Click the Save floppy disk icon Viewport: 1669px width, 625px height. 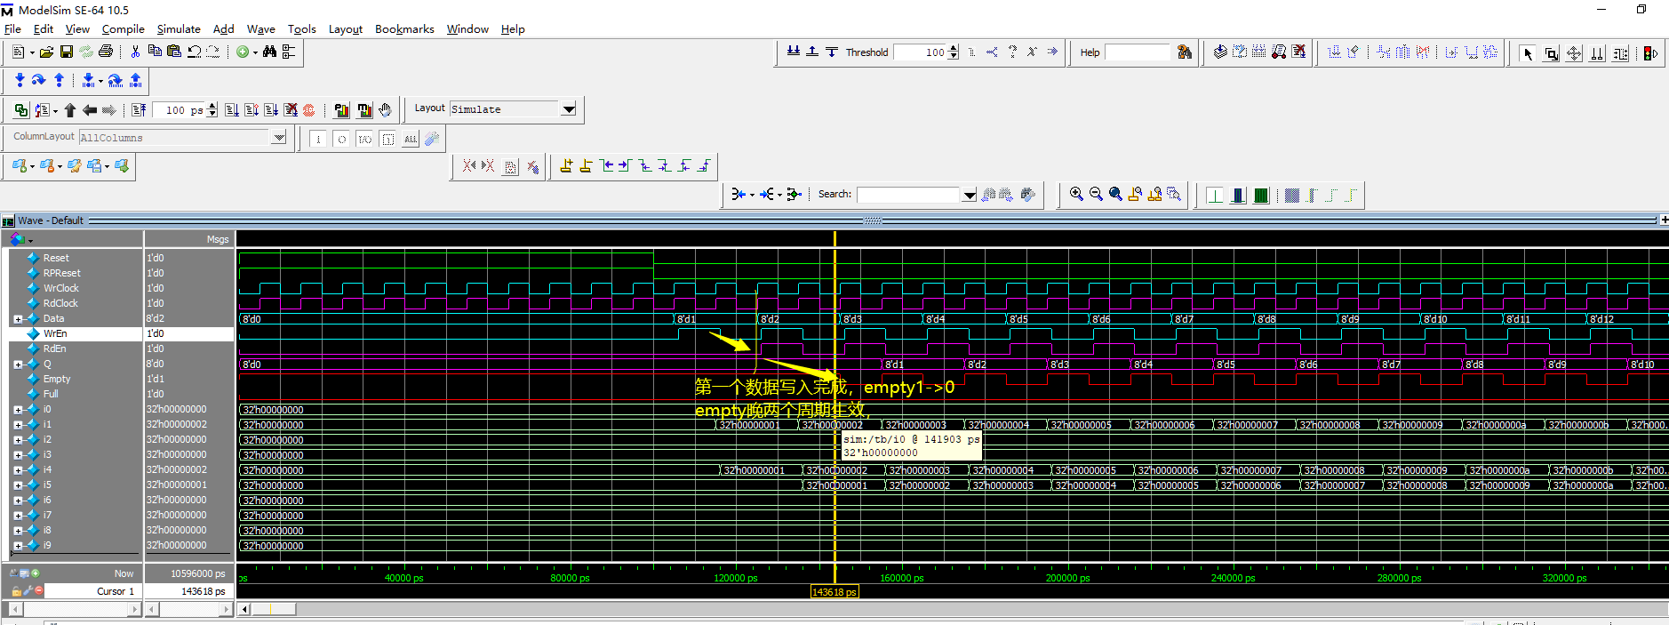(66, 52)
